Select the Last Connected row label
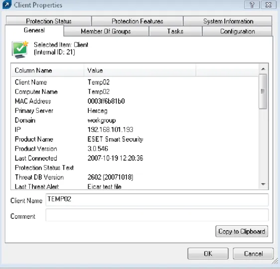The image size is (280, 269). coord(36,158)
